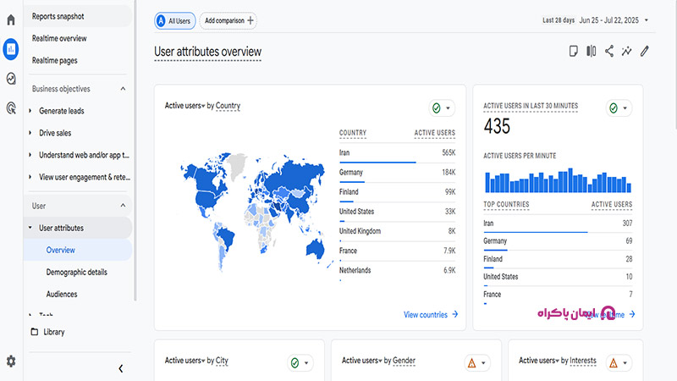Click the Library folder icon
Viewport: 677px width, 381px height.
[35, 332]
